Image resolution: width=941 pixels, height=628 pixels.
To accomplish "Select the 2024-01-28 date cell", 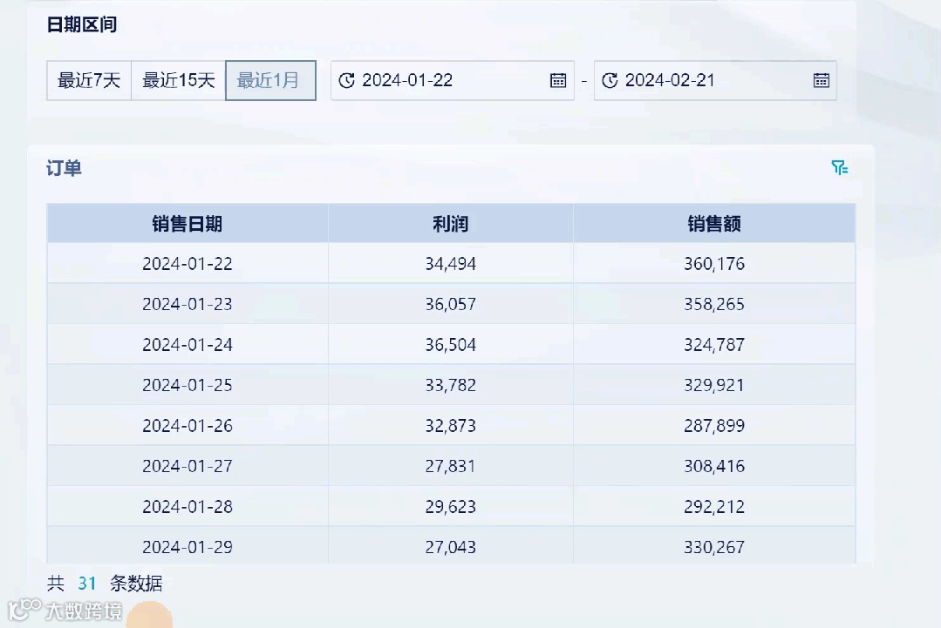I will pyautogui.click(x=188, y=507).
